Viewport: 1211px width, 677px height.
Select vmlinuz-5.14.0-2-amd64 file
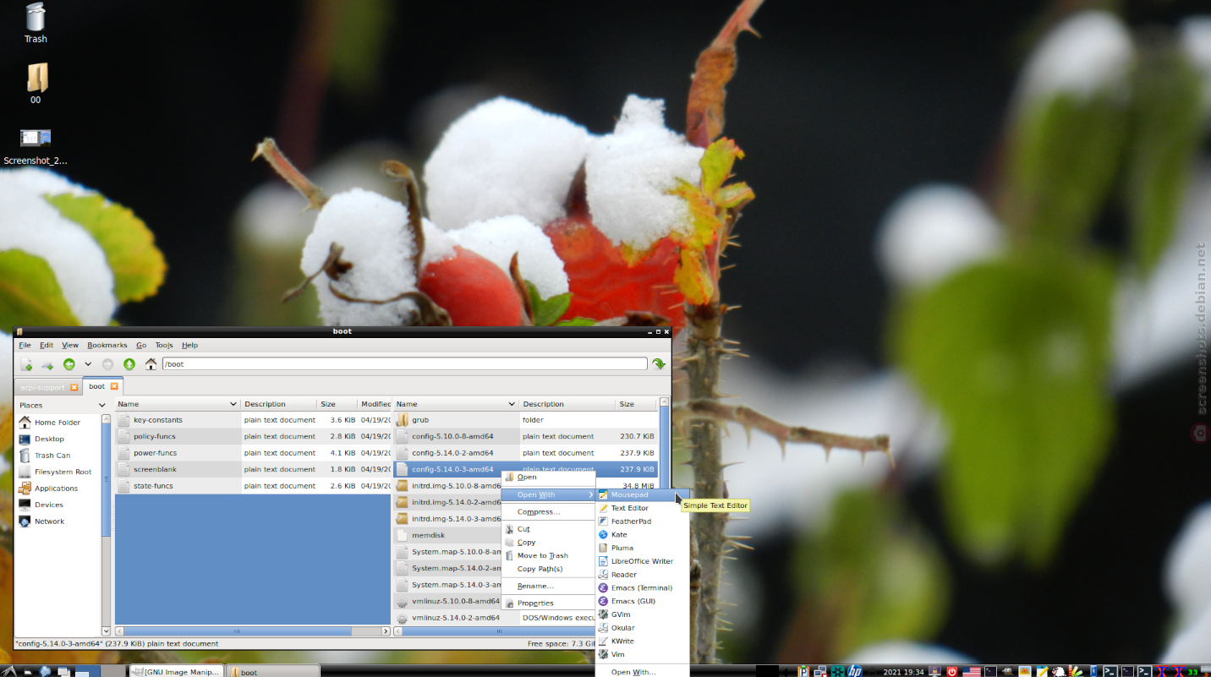pos(456,618)
